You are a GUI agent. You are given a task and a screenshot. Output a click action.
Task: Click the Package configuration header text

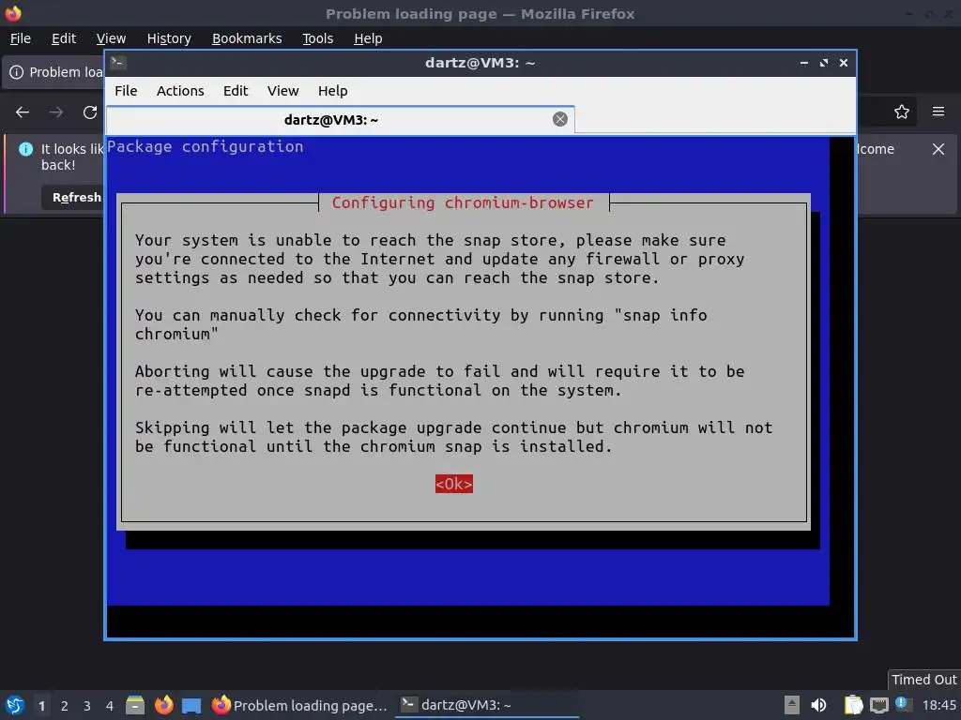coord(205,146)
